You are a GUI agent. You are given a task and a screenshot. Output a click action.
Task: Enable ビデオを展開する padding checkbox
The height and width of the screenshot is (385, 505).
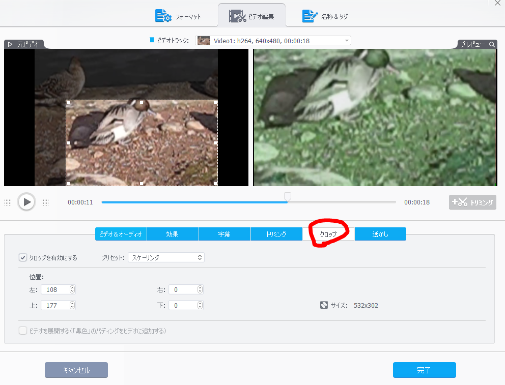[x=23, y=331]
